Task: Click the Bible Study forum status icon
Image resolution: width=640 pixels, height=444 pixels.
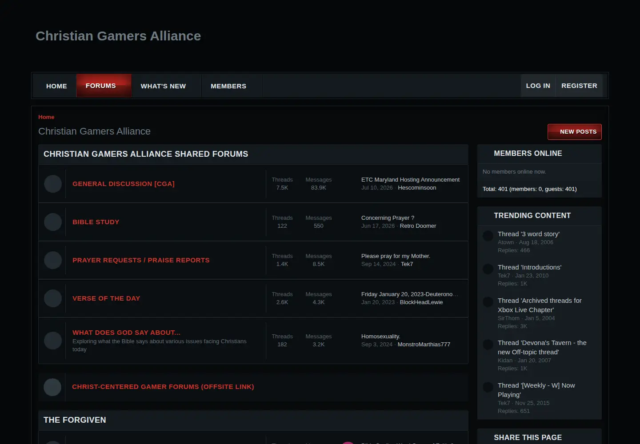Action: click(53, 222)
